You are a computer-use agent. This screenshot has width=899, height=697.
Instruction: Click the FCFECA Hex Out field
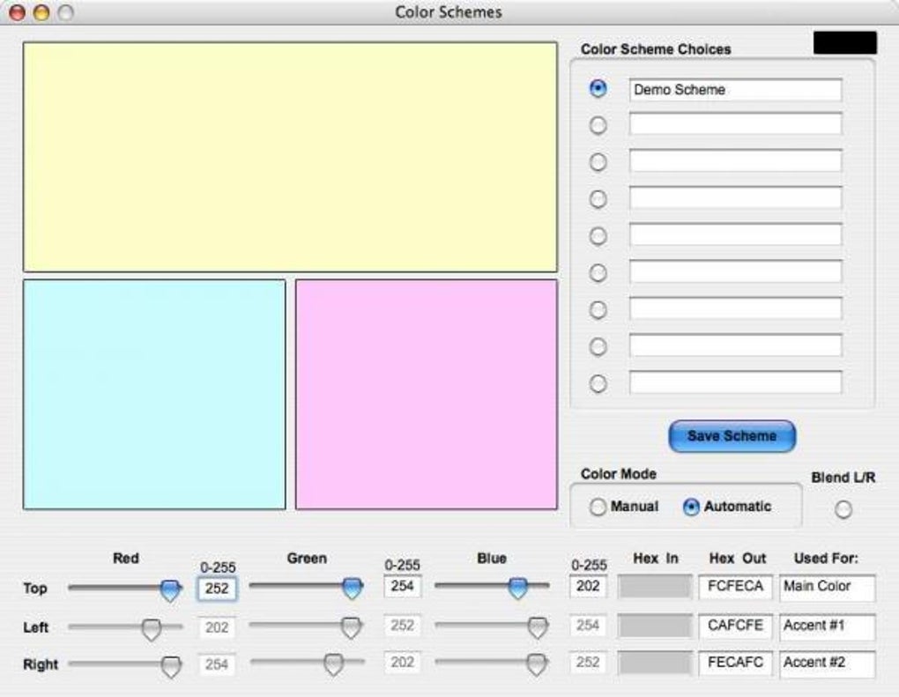coord(735,587)
